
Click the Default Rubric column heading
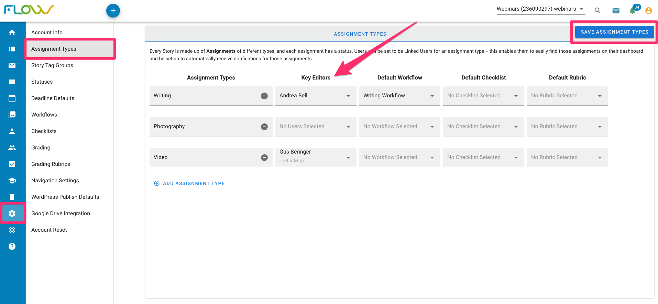coord(567,78)
